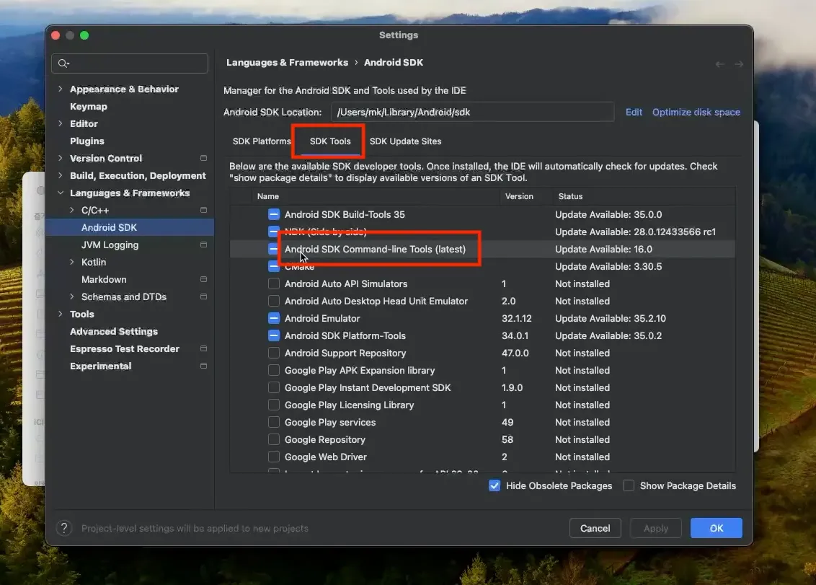Screen dimensions: 816x585
Task: Switch to SDK Platforms tab
Action: pyautogui.click(x=261, y=141)
